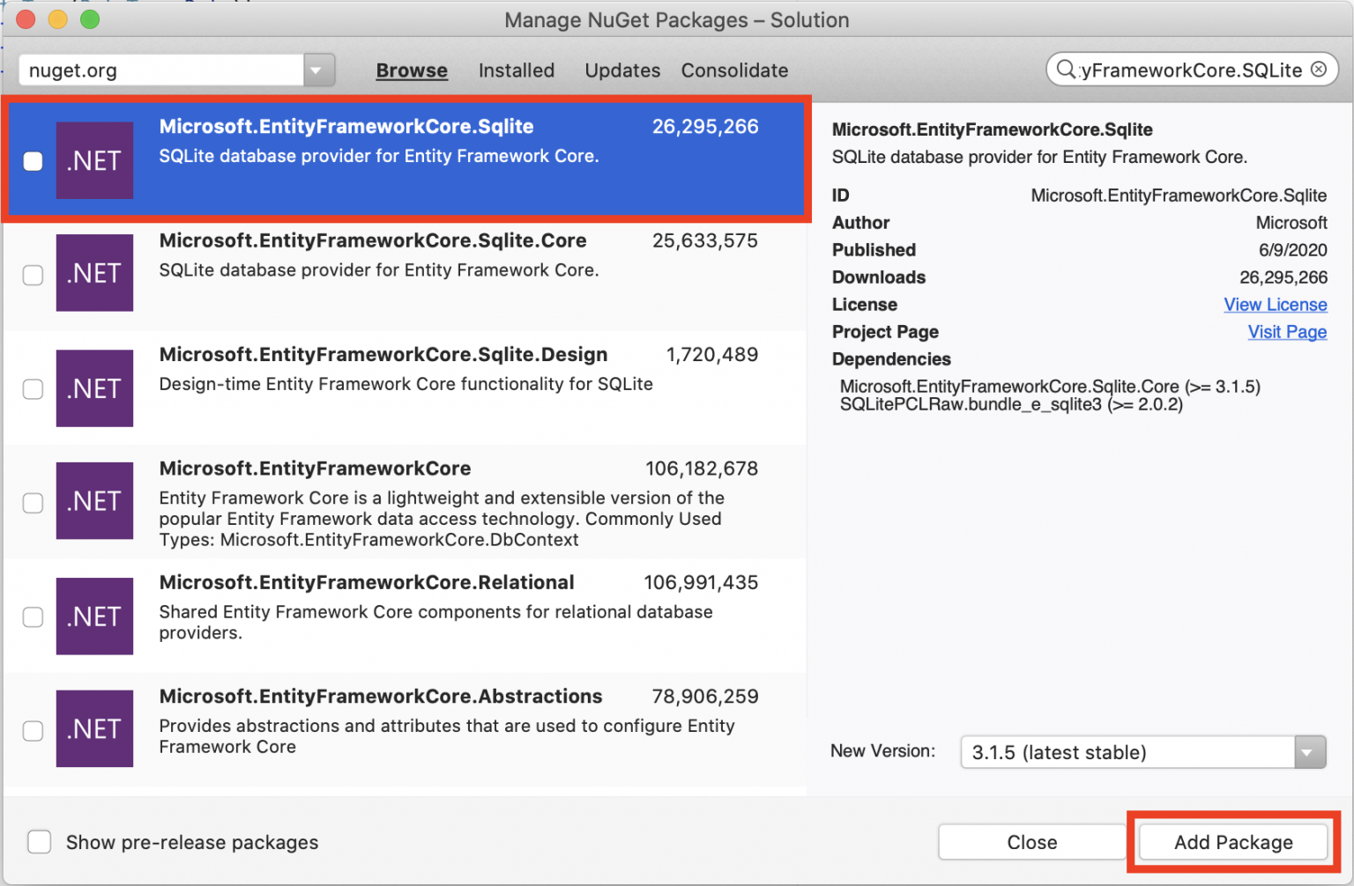Click the .NET icon for Microsoft.EntityFrameworkCore.Sqlite
This screenshot has width=1354, height=886.
[94, 160]
